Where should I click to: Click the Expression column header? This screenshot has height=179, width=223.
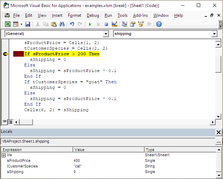coord(37,150)
